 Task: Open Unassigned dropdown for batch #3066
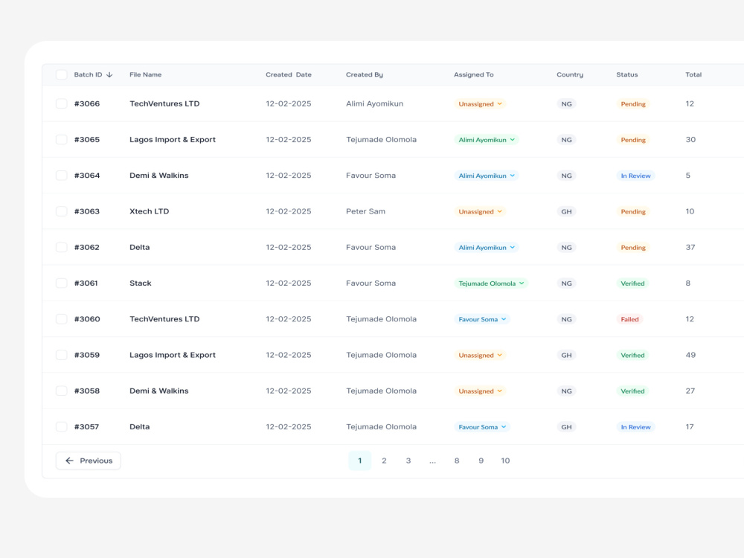point(480,104)
